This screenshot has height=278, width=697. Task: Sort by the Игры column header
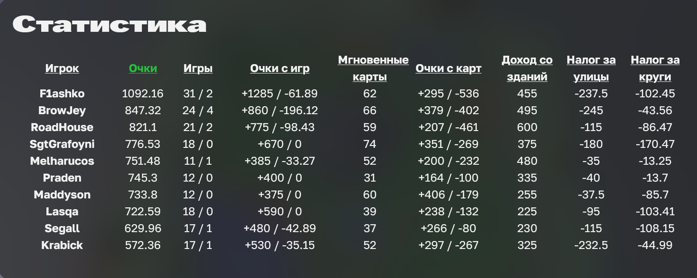(198, 68)
